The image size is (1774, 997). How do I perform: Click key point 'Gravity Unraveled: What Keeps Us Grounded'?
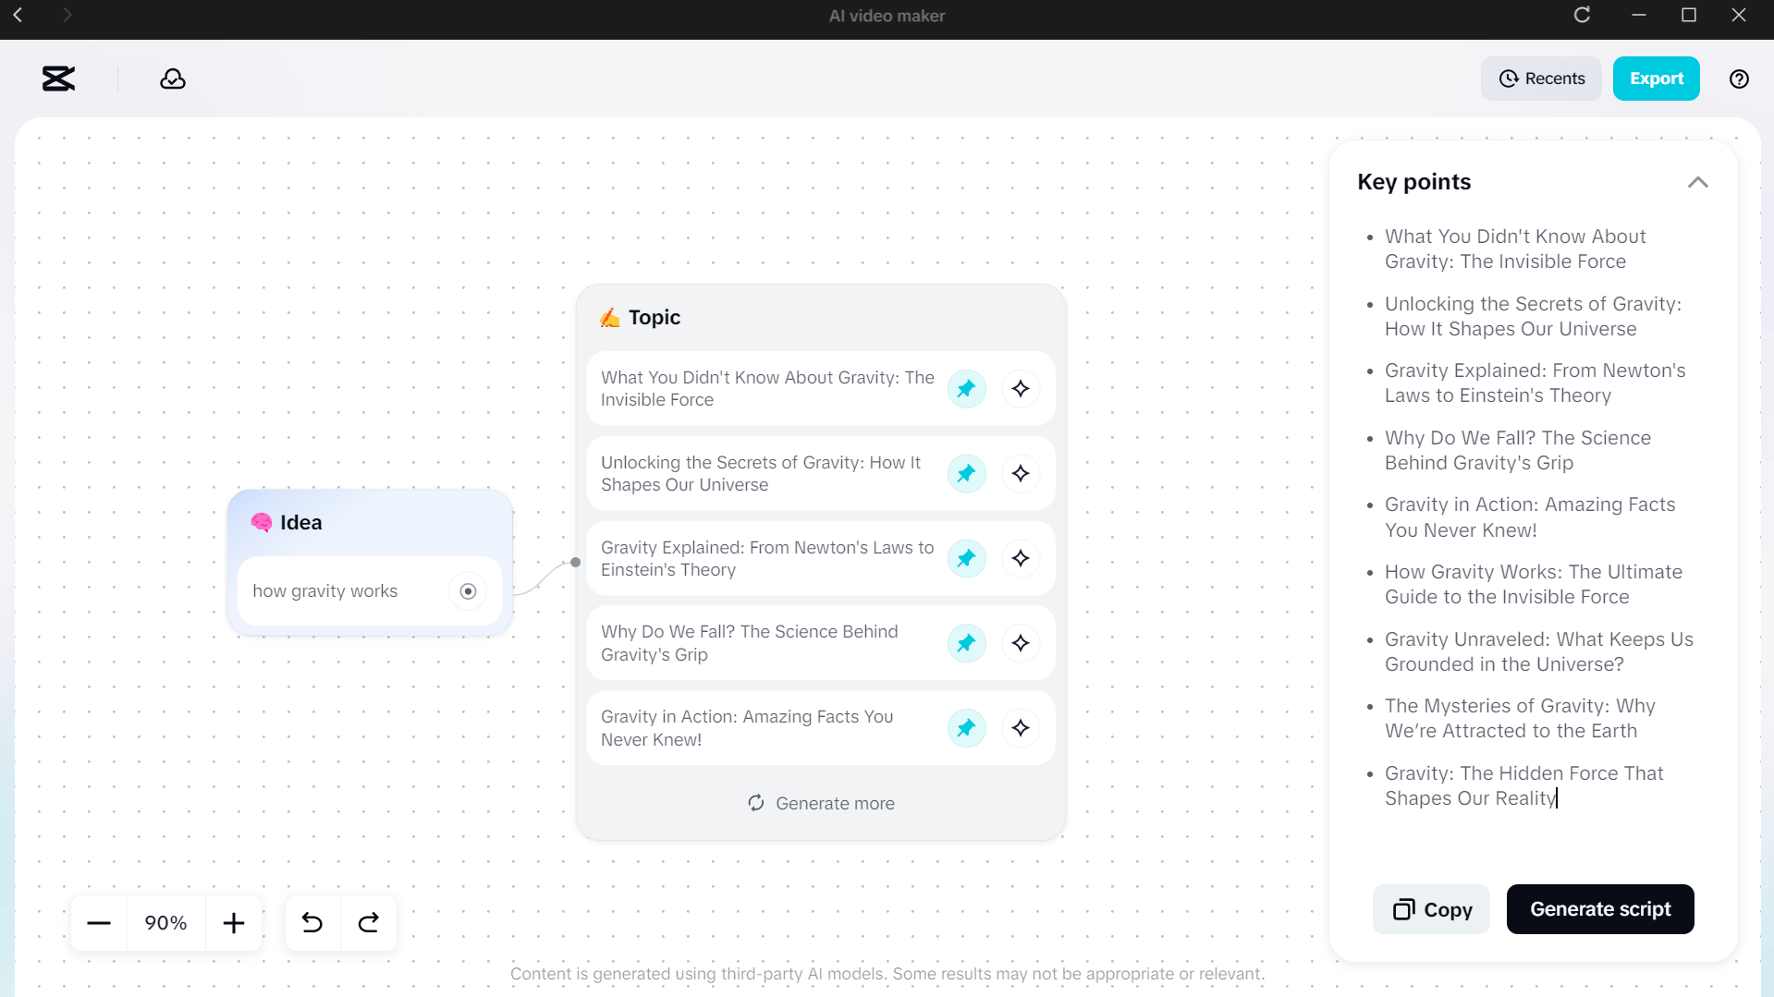(1539, 651)
